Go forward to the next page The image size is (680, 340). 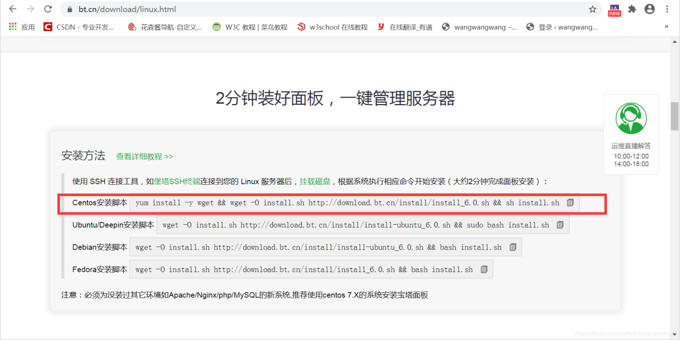point(30,9)
